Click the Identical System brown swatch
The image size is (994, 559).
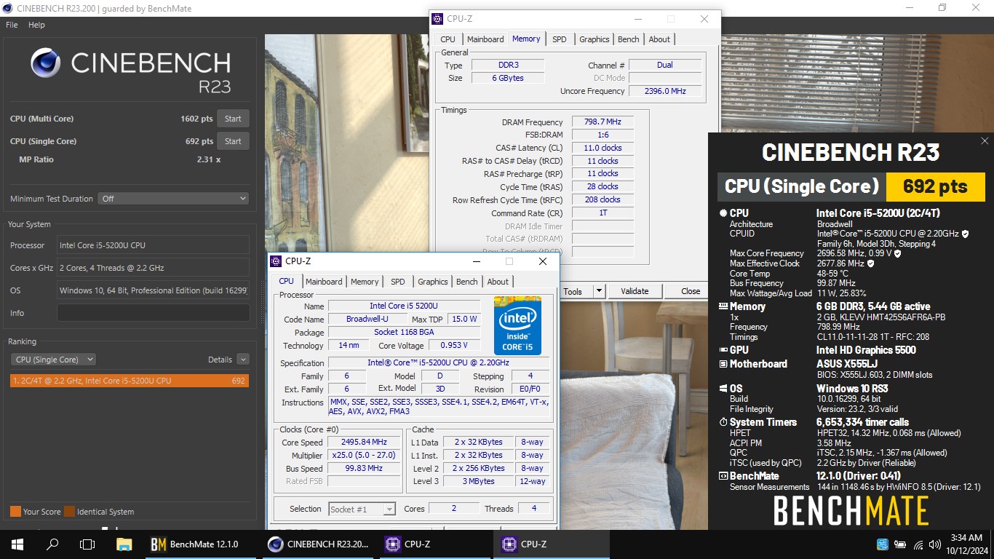[x=69, y=511]
